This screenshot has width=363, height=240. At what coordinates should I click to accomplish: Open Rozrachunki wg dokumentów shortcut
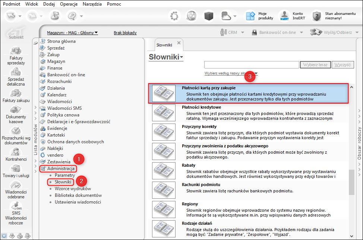tap(16, 135)
